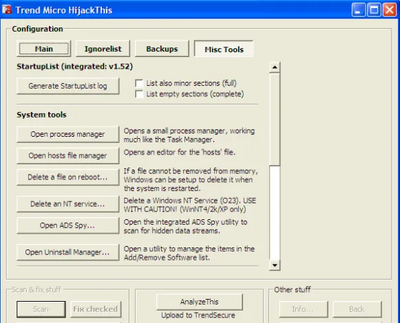This screenshot has height=323, width=400.
Task: Click the AnalyzeThis button
Action: (200, 302)
